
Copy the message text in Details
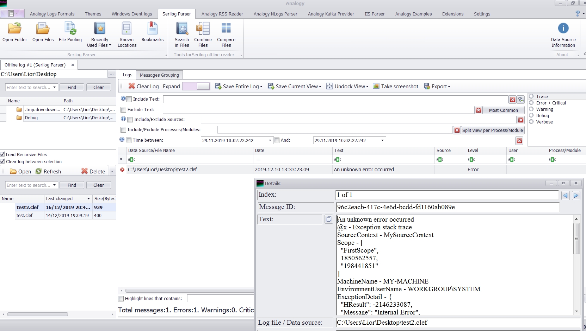point(329,219)
